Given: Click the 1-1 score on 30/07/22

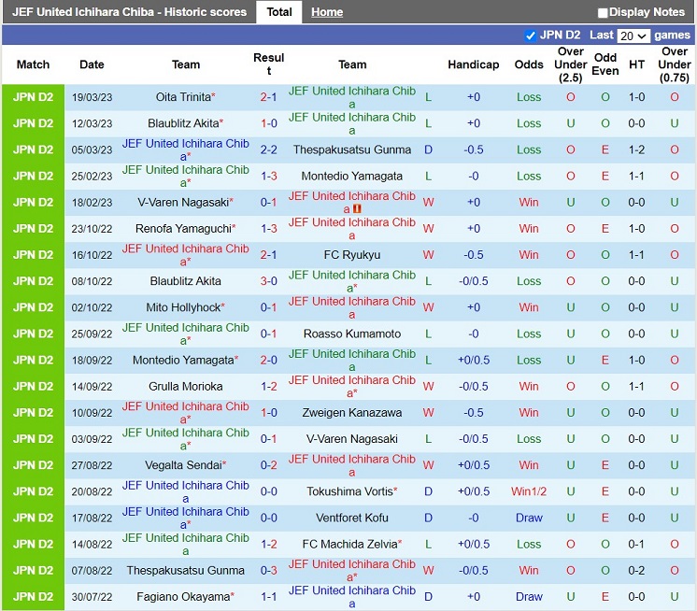Looking at the screenshot, I should [268, 596].
